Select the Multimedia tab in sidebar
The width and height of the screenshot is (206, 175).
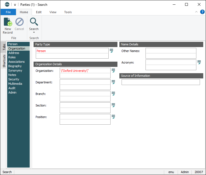(15, 84)
